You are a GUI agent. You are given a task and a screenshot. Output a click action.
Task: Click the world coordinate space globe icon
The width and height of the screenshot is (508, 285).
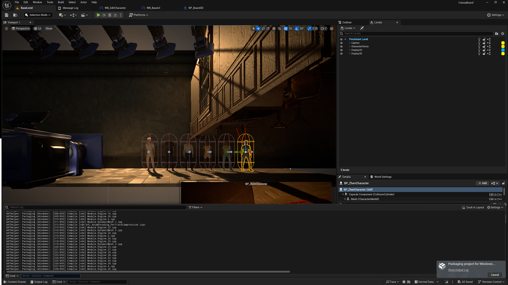(x=274, y=29)
